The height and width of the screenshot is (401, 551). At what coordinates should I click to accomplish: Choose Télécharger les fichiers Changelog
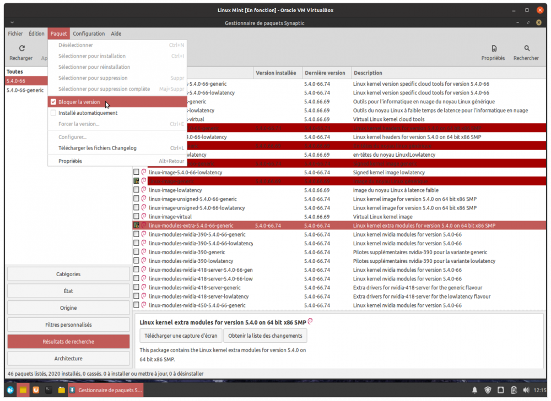tap(98, 148)
